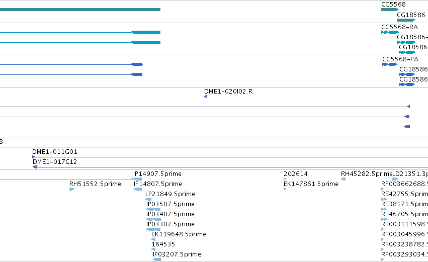Image resolution: width=428 pixels, height=262 pixels.
Task: Select the IP03307.5prime EST label
Action: (x=170, y=224)
